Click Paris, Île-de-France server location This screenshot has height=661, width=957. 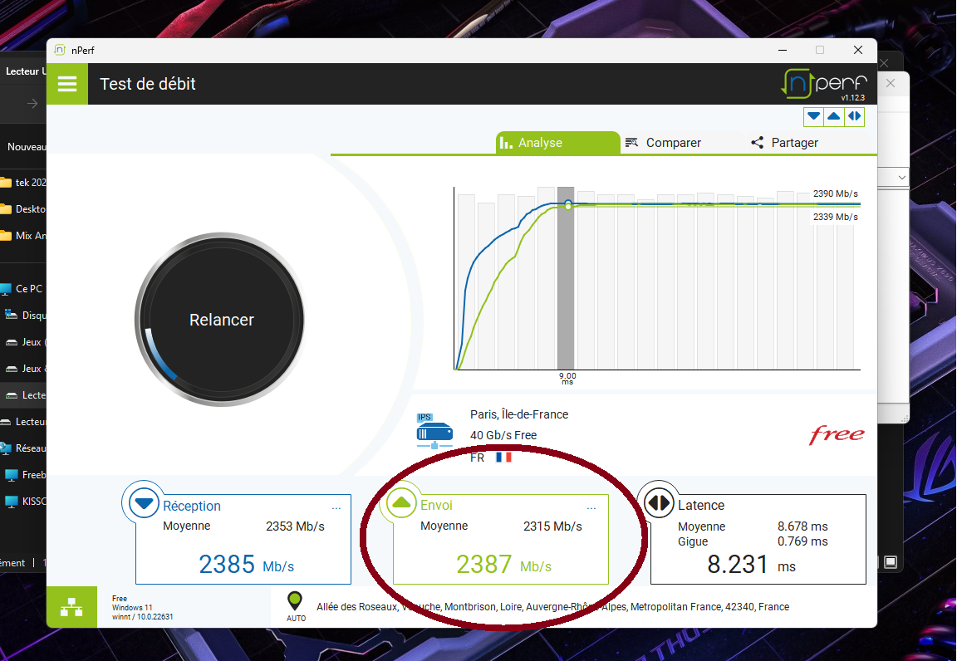[x=518, y=414]
